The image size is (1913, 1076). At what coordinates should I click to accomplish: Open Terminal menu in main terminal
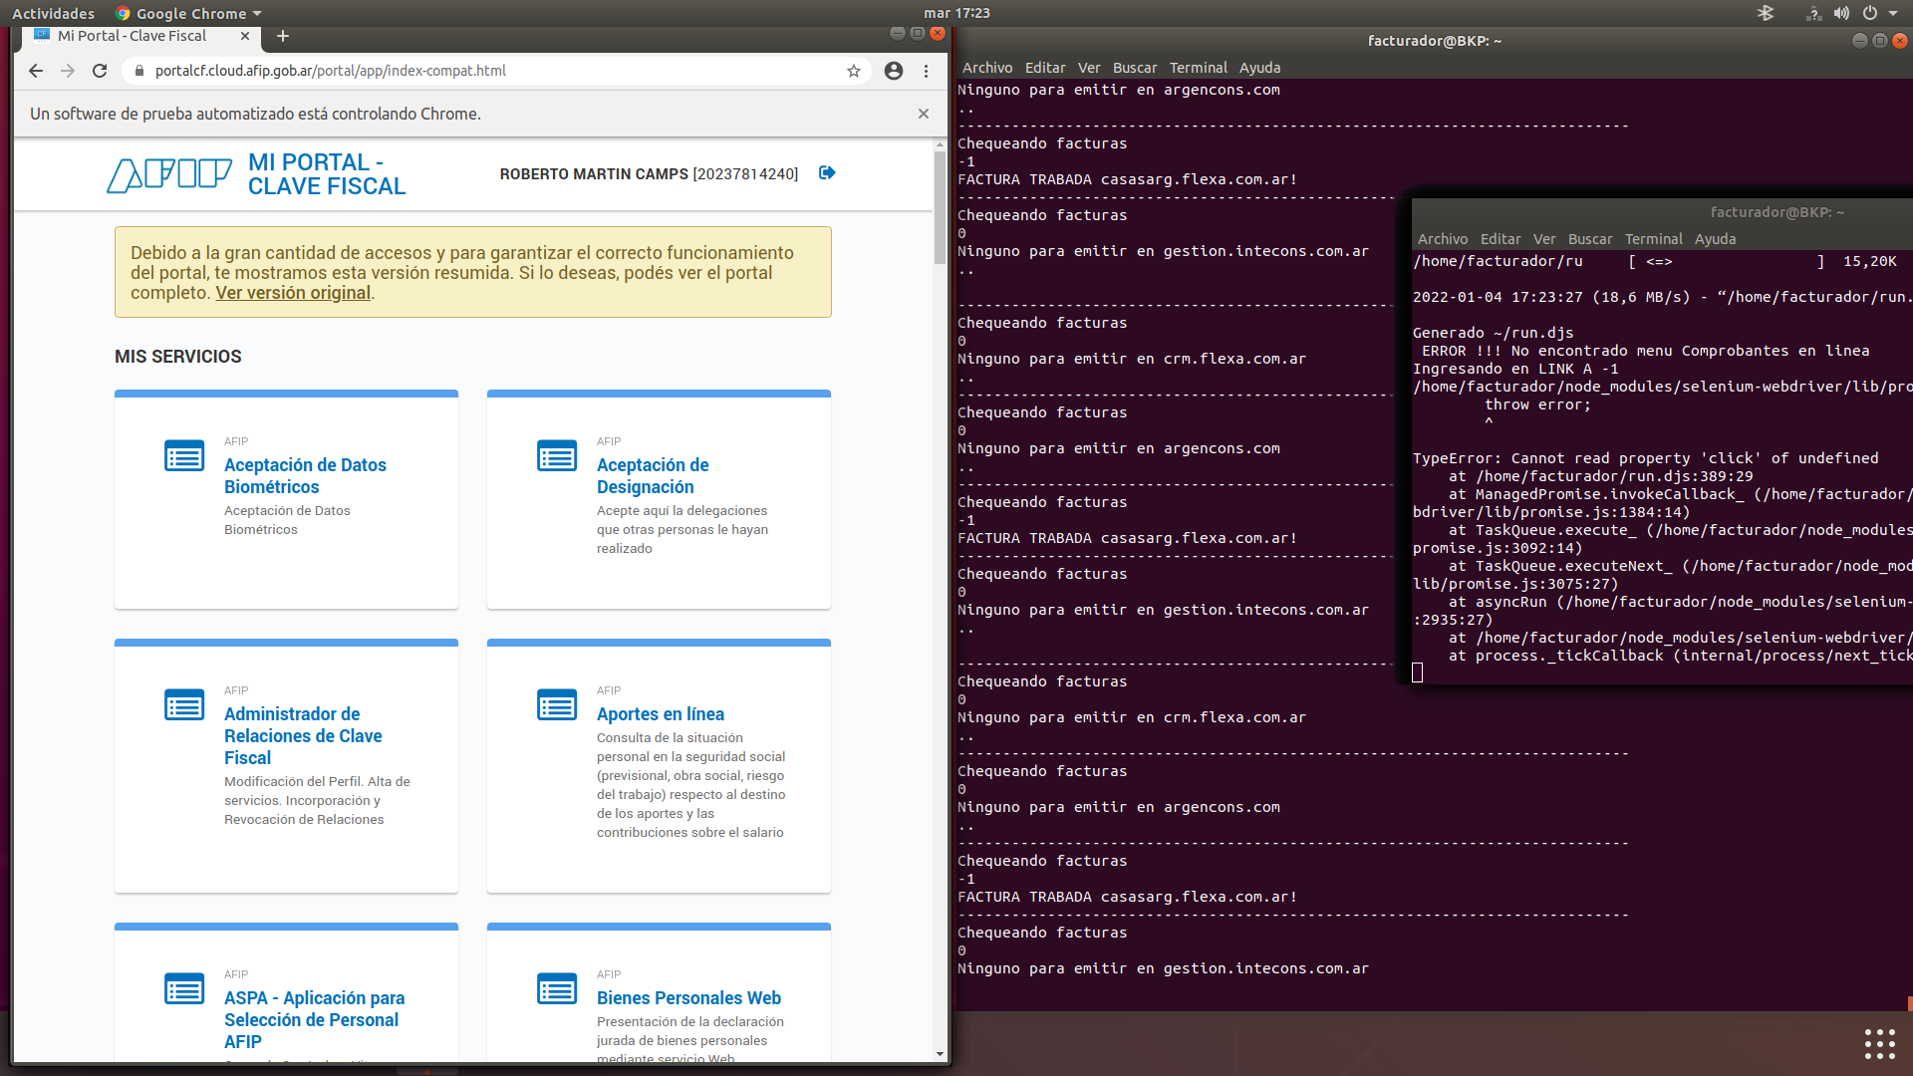[1199, 68]
